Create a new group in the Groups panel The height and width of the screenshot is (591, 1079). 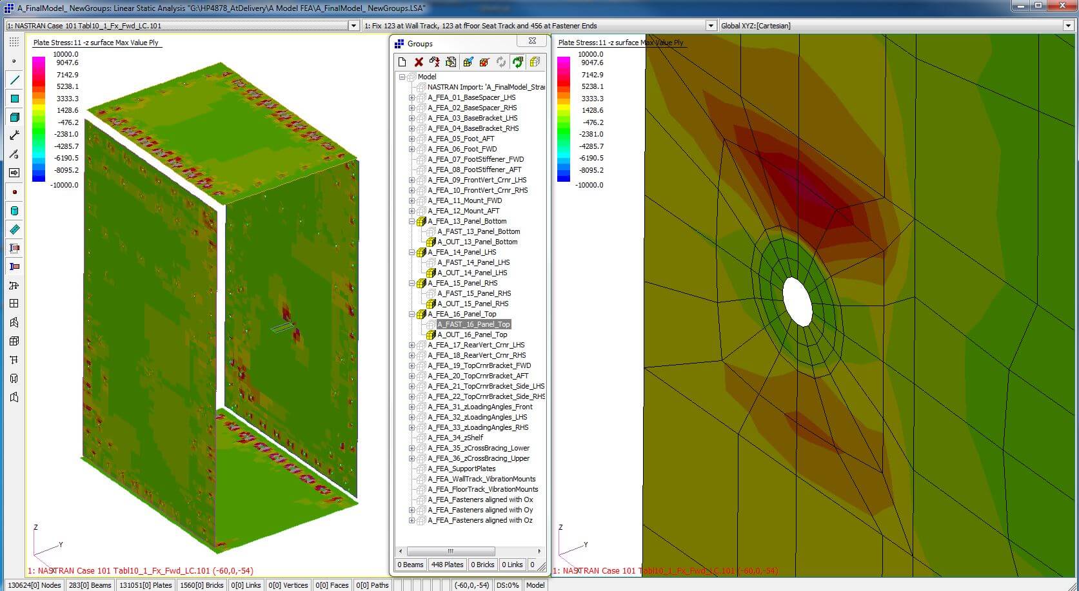click(x=402, y=62)
